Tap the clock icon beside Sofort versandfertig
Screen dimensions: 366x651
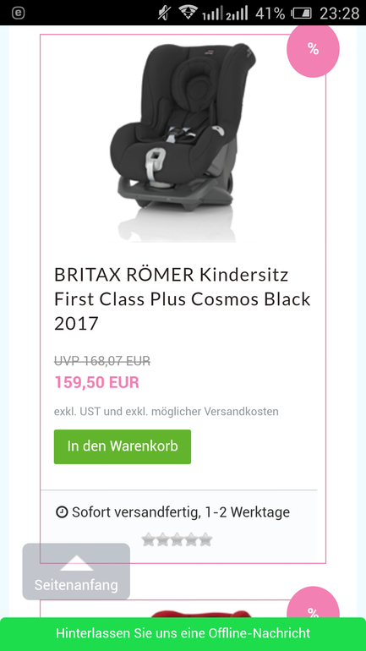[62, 512]
